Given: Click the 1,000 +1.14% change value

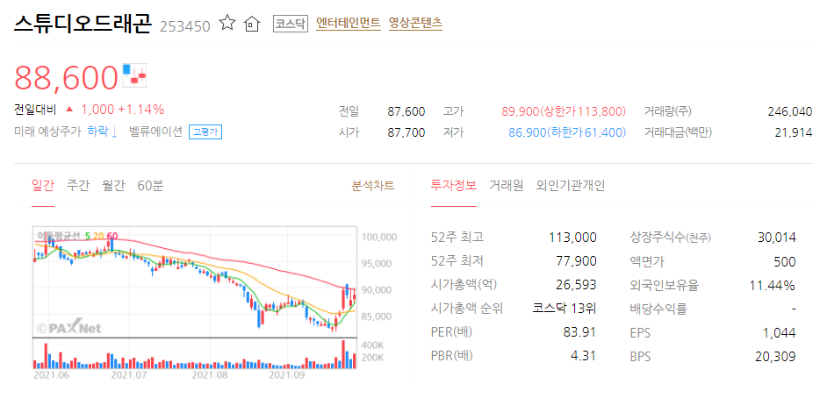Looking at the screenshot, I should click(122, 110).
